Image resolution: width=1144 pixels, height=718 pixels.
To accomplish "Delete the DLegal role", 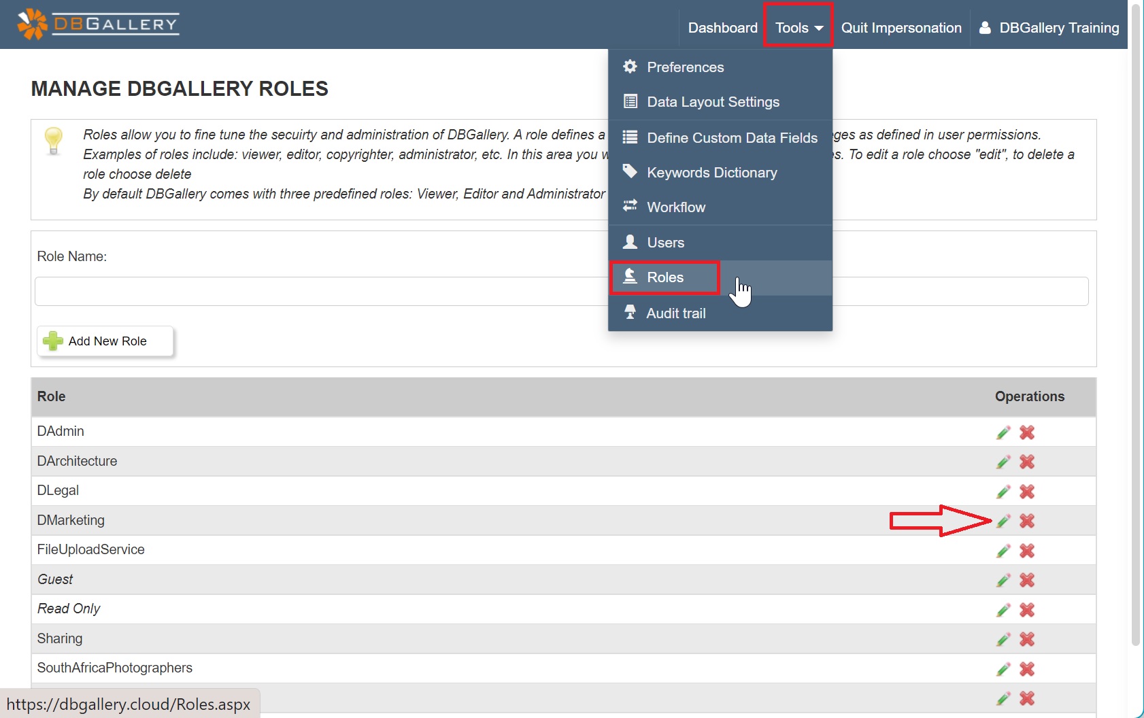I will 1027,492.
